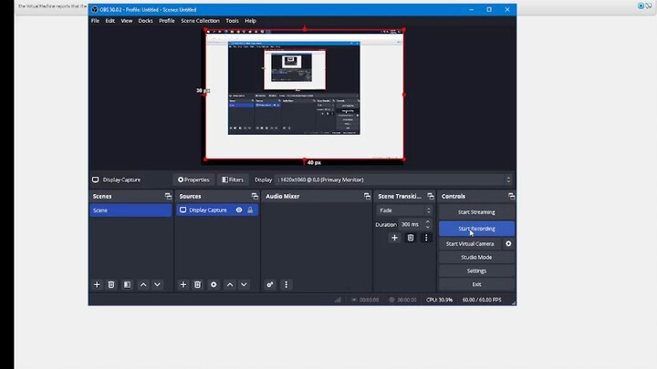Viewport: 657px width, 369px height.
Task: Click 60.00 / 60.00 FPS status text
Action: [482, 300]
